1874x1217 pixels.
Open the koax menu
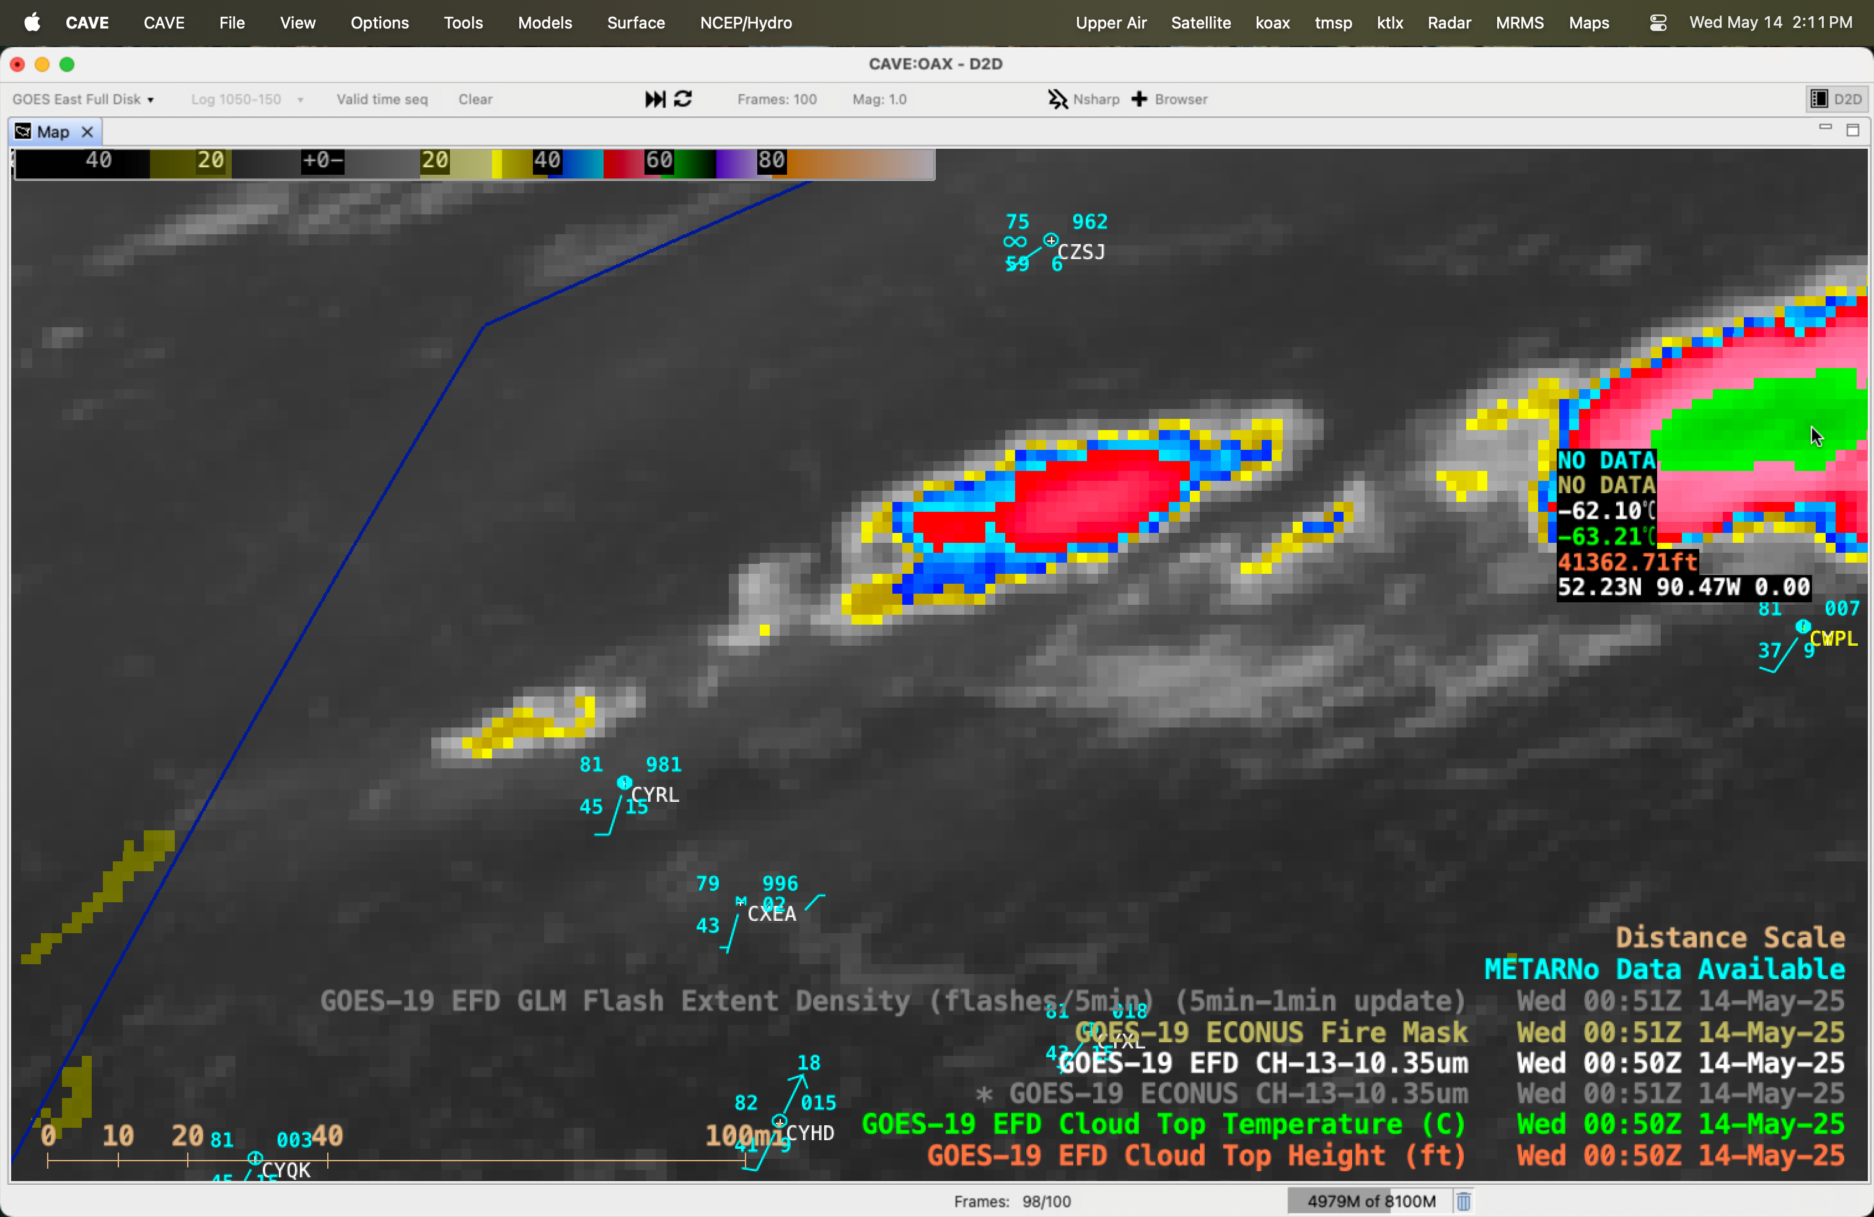click(x=1272, y=23)
